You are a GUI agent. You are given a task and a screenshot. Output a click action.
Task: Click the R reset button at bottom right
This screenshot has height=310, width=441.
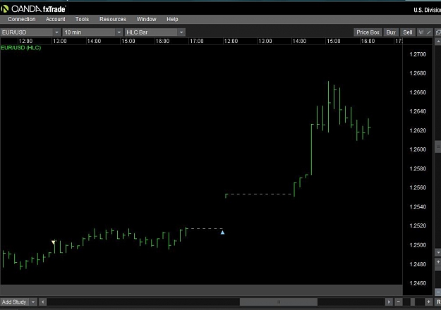438,302
